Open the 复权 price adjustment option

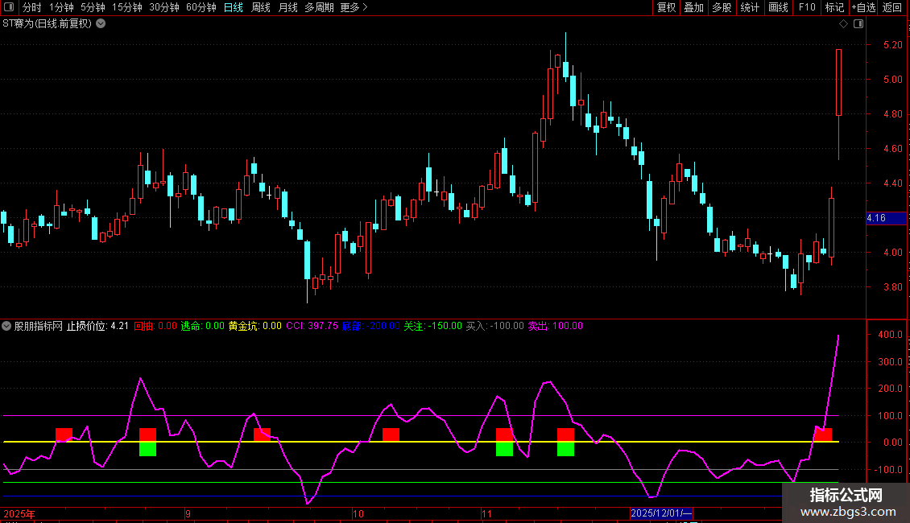666,8
